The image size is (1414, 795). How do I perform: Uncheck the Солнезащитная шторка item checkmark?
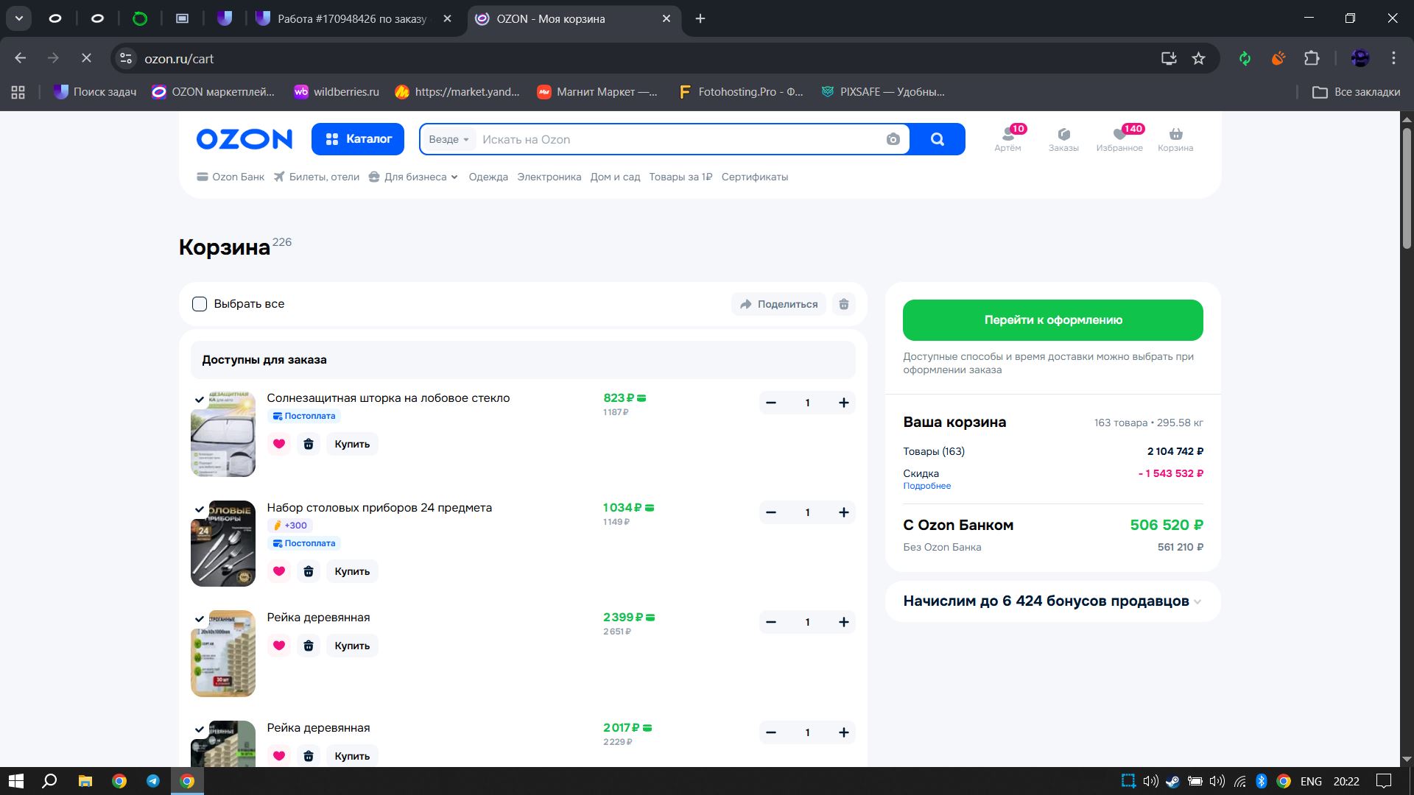tap(199, 400)
